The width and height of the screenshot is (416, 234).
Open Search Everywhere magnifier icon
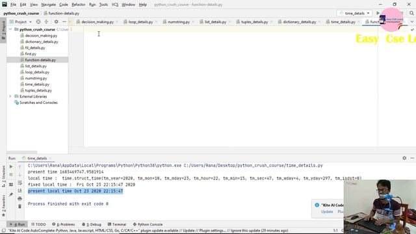pyautogui.click(x=411, y=13)
